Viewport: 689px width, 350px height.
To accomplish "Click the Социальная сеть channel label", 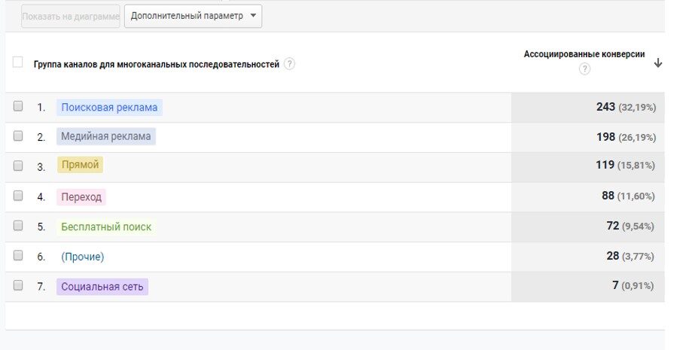I will [102, 287].
